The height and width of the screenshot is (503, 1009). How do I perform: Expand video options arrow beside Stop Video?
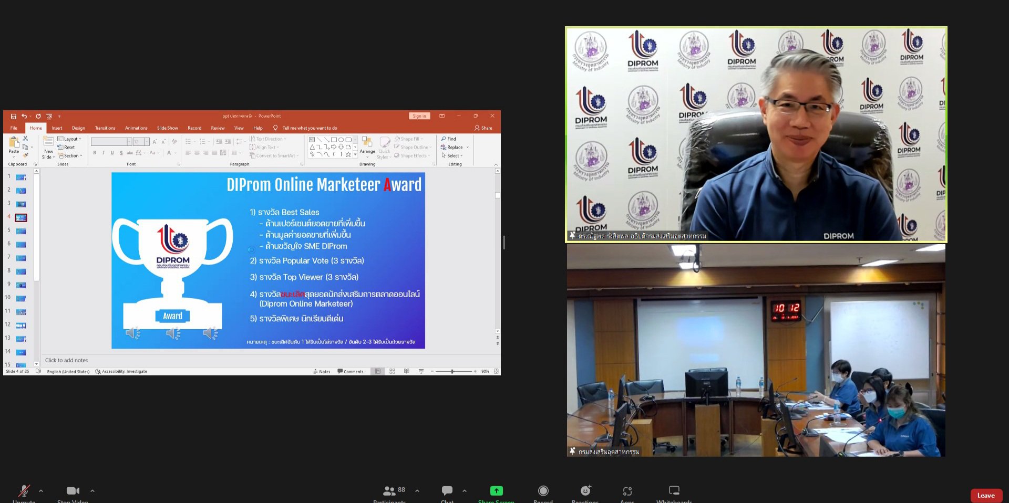click(x=92, y=491)
